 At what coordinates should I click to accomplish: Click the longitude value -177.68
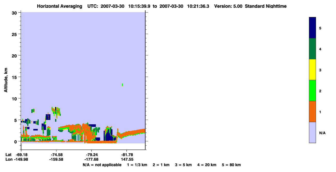(x=91, y=159)
